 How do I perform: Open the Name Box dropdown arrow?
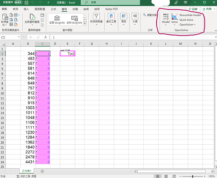(19, 37)
